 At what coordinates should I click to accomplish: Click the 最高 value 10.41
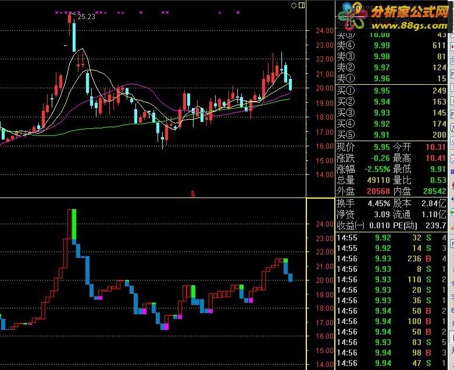coord(435,158)
